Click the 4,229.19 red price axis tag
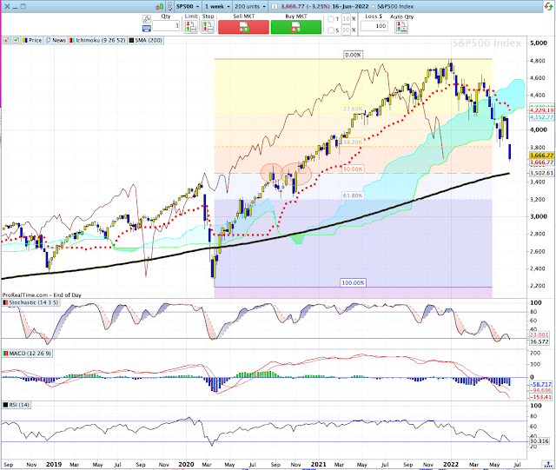Viewport: 556px width, 470px height. 541,110
